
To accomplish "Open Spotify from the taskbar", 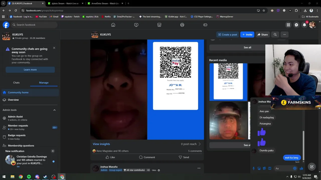I will coord(29,177).
